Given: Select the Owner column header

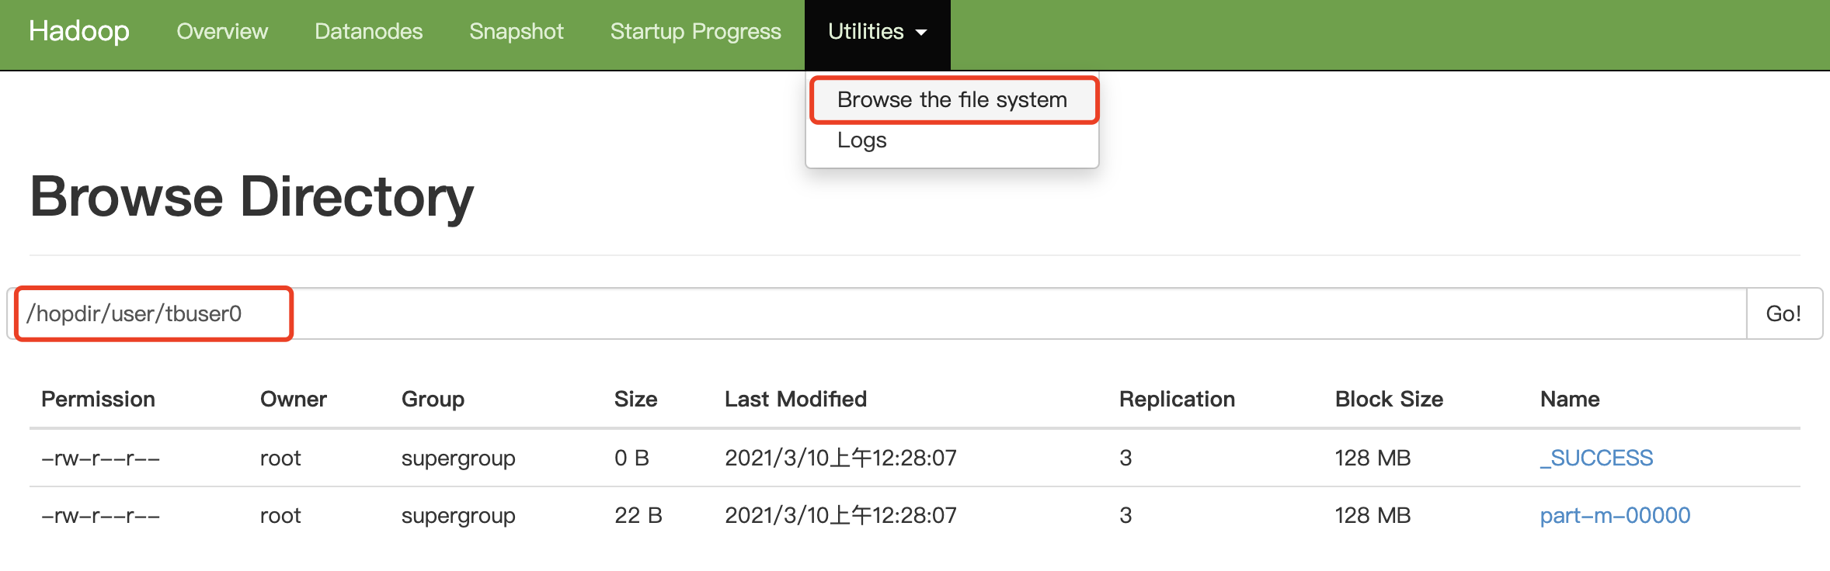Looking at the screenshot, I should point(294,399).
